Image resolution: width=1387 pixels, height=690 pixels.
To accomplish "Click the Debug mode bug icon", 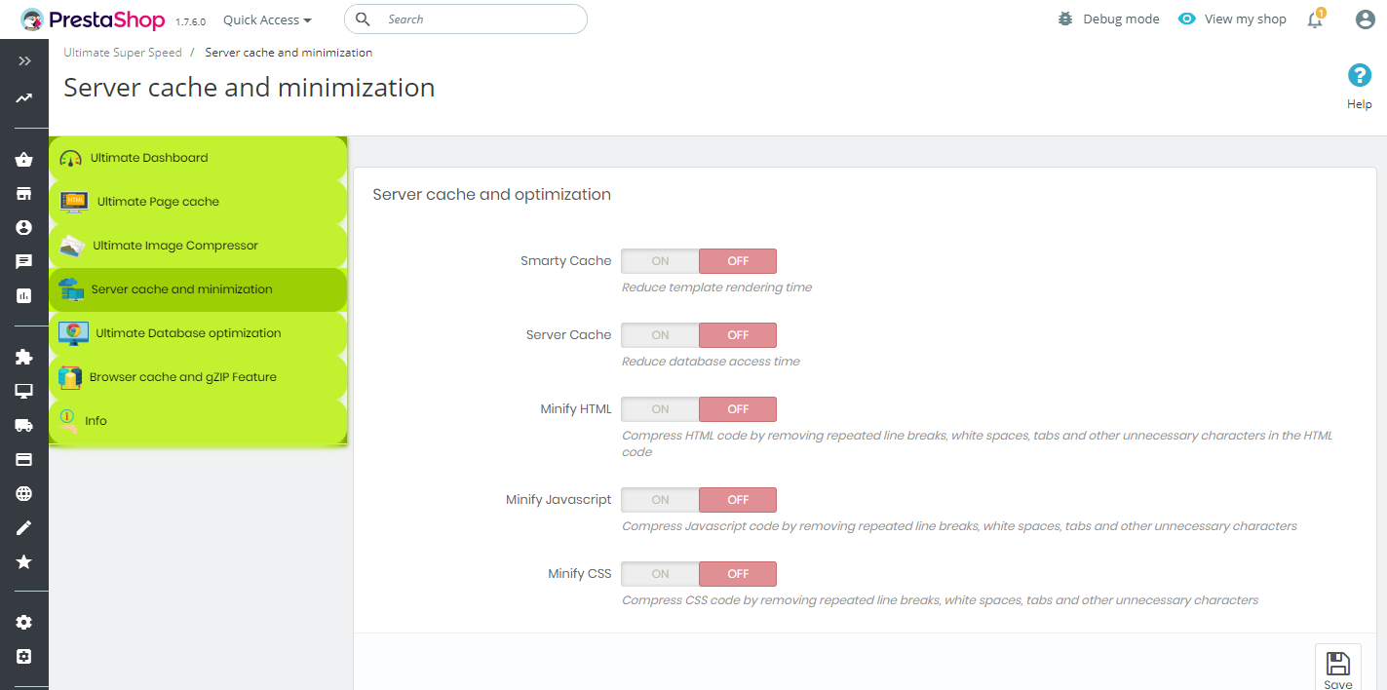I will coord(1065,19).
